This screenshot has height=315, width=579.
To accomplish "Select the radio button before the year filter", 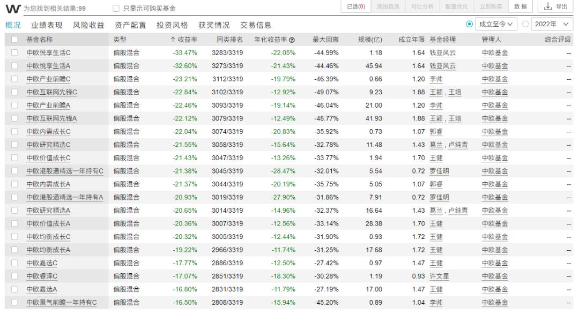I will click(x=525, y=24).
